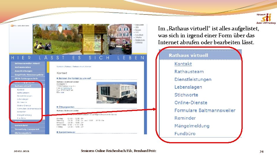277x156 pixels.
Task: Open Stichworte in the enlarged menu panel
Action: 186,95
